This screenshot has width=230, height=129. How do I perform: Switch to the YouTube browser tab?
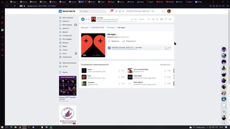click(170, 2)
